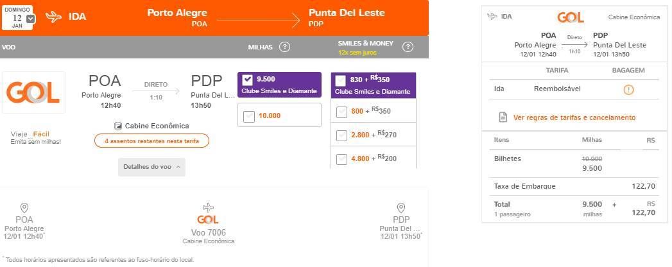Viewport: 672px width, 267px height.
Task: Open the Smiles & Money help icon
Action: (x=408, y=47)
